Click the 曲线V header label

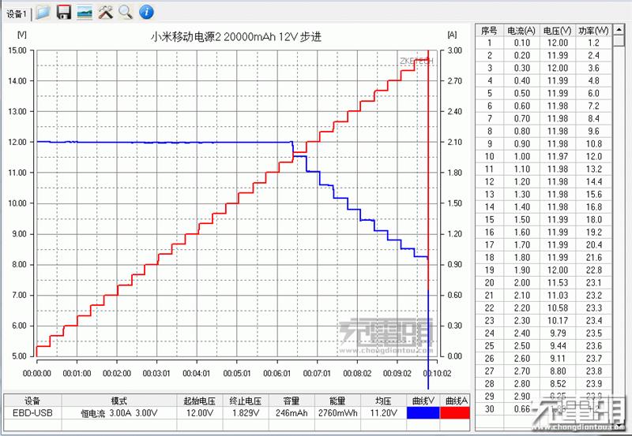click(423, 401)
